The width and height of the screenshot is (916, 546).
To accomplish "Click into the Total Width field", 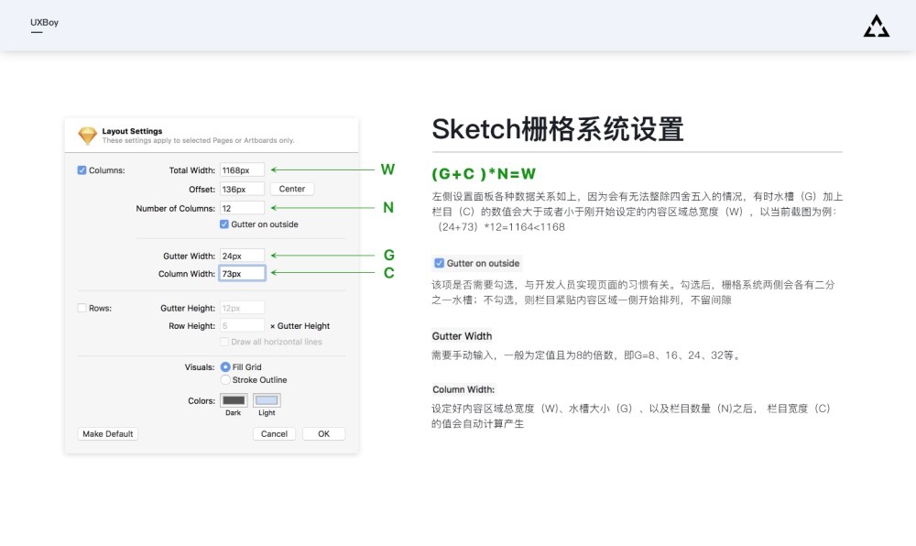I will point(242,169).
